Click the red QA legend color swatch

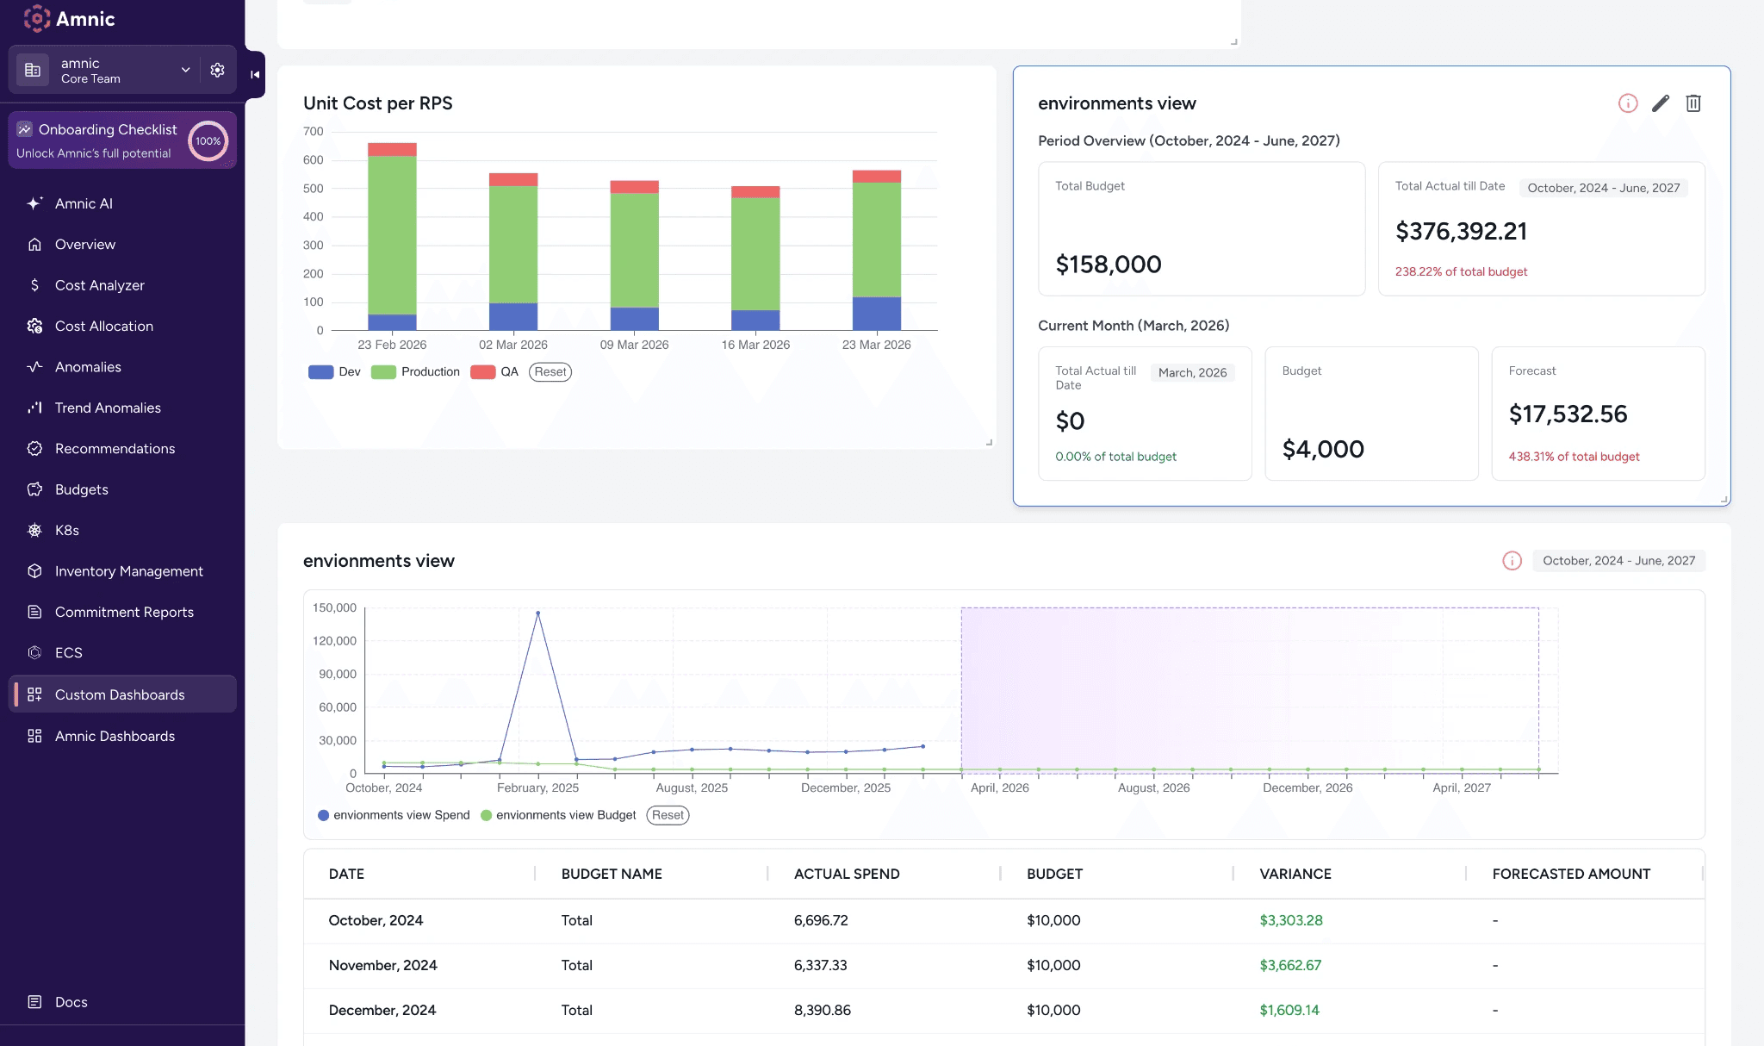coord(482,371)
